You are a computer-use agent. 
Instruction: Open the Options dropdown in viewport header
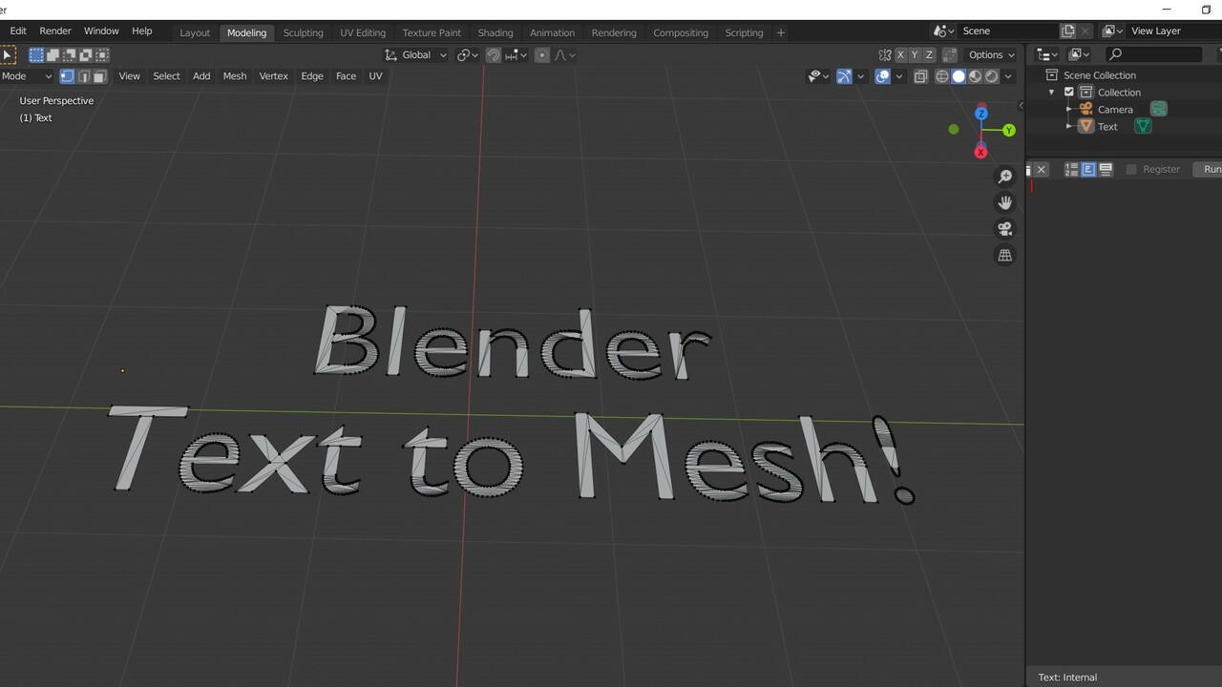pyautogui.click(x=990, y=54)
